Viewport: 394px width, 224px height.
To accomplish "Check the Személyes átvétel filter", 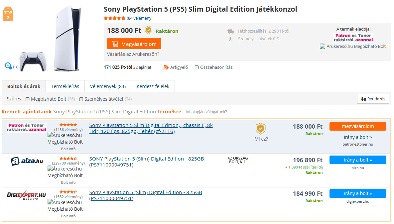I will pyautogui.click(x=81, y=99).
